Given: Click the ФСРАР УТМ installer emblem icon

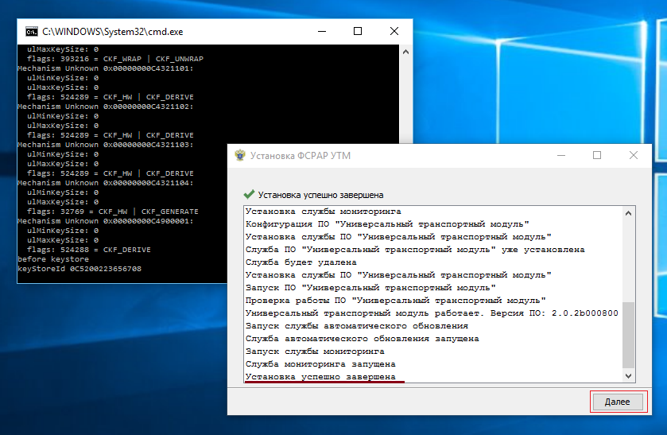Looking at the screenshot, I should click(x=240, y=155).
